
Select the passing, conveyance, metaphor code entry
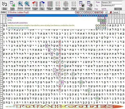pyautogui.click(x=57, y=25)
